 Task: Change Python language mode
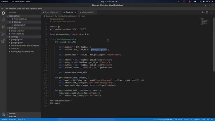click(197, 120)
